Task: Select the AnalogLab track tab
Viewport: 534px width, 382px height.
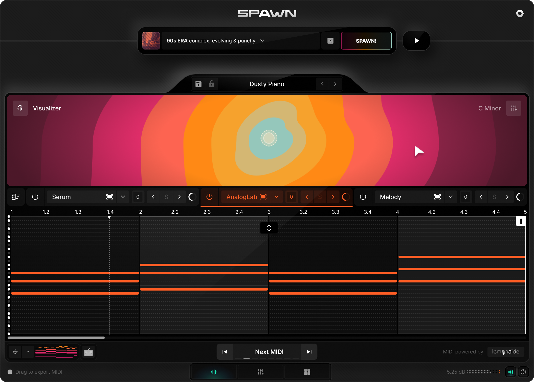Action: pos(242,197)
